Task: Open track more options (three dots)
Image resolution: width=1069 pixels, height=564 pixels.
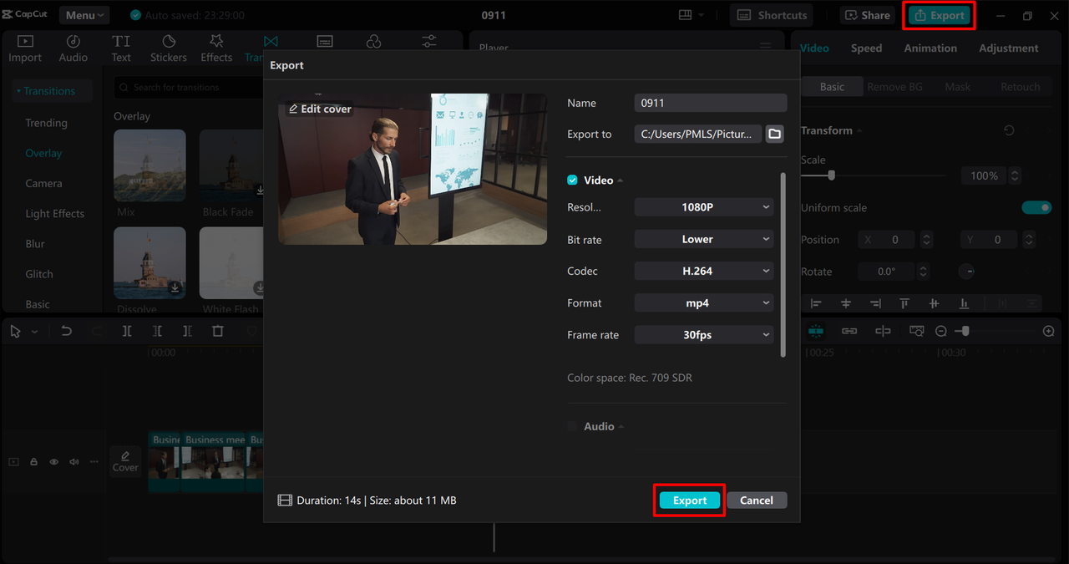Action: click(x=94, y=461)
